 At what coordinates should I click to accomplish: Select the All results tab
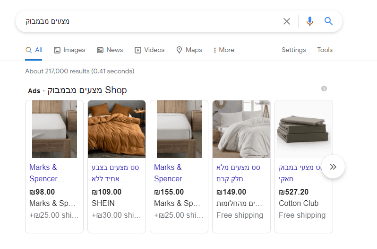coord(34,50)
